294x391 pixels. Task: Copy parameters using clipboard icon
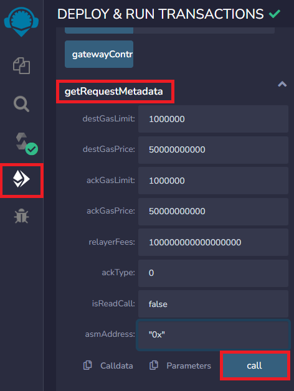[x=154, y=365]
